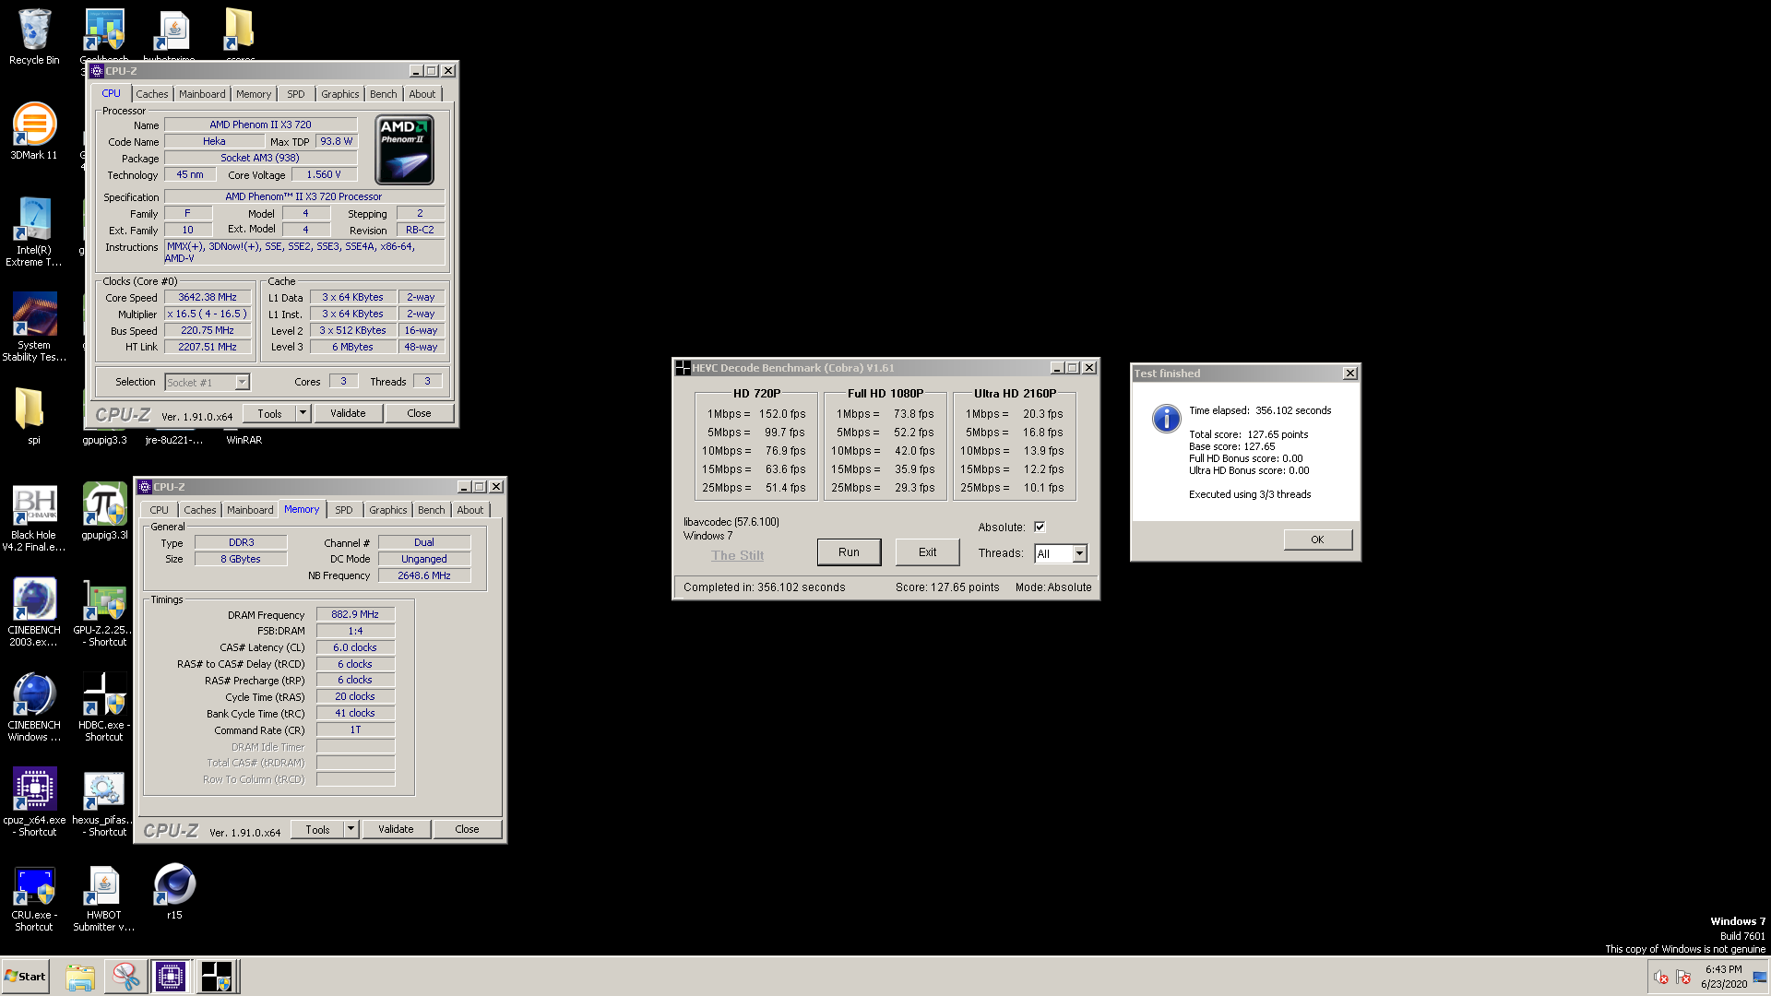Viewport: 1771px width, 996px height.
Task: Click Validate in lower CPU-Z window
Action: pos(396,829)
